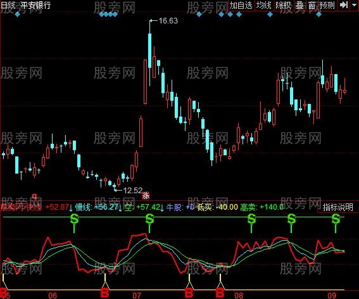Click the green S signal under 16.63 peak

click(x=149, y=219)
